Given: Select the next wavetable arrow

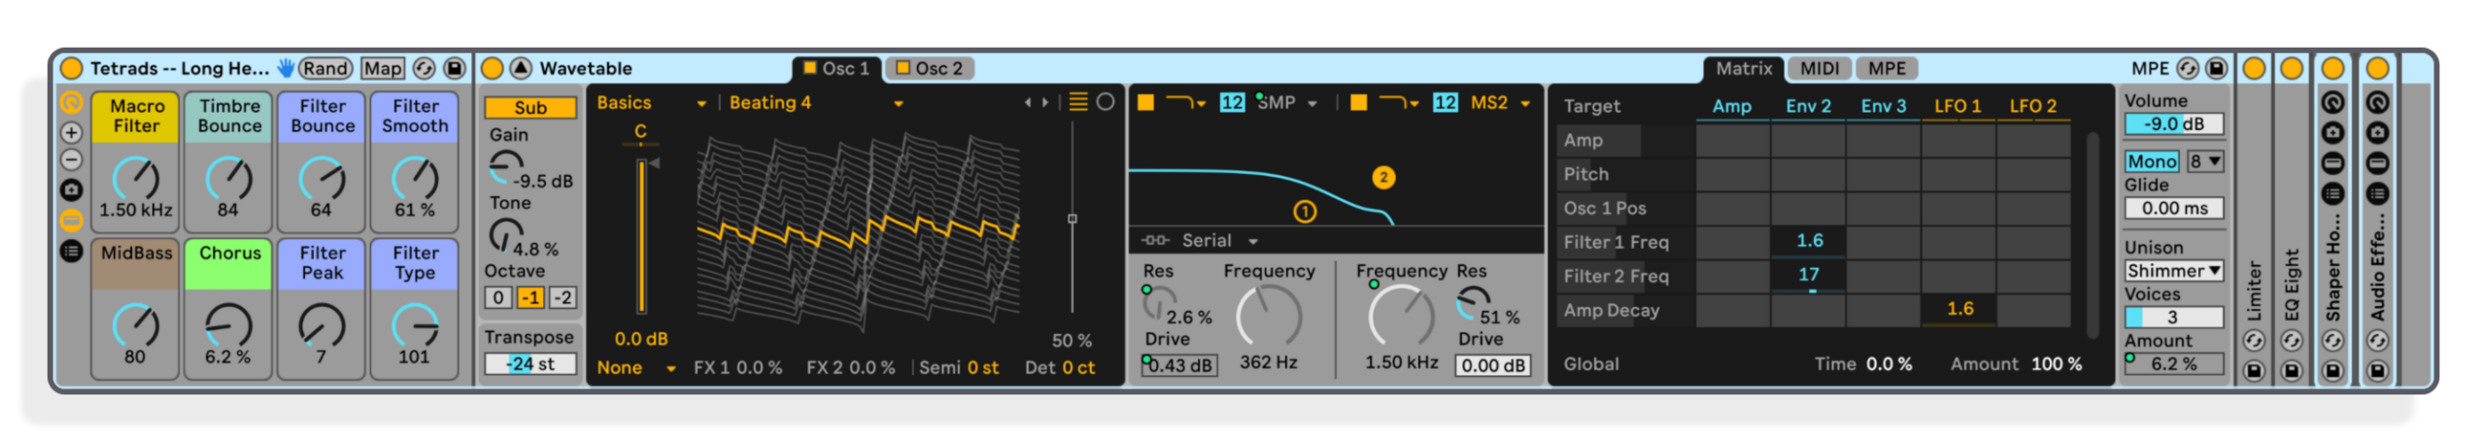Looking at the screenshot, I should point(1045,102).
